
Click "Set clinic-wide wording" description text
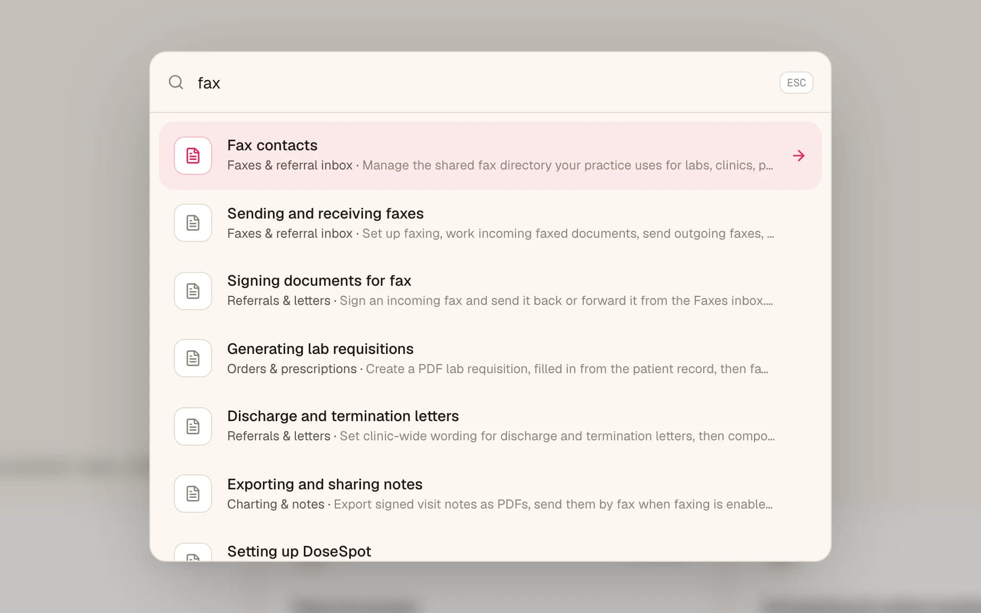click(x=557, y=436)
